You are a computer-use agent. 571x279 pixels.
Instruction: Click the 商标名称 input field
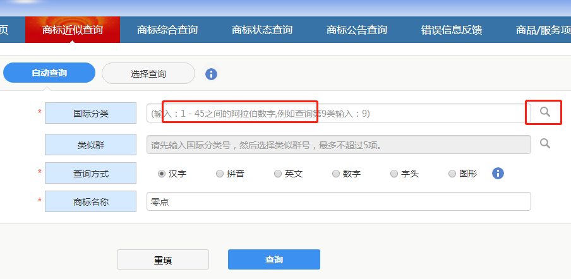pos(339,201)
